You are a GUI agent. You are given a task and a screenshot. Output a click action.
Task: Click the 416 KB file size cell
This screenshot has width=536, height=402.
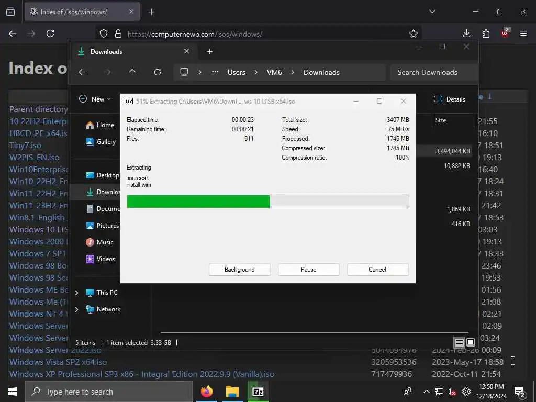[x=461, y=224]
